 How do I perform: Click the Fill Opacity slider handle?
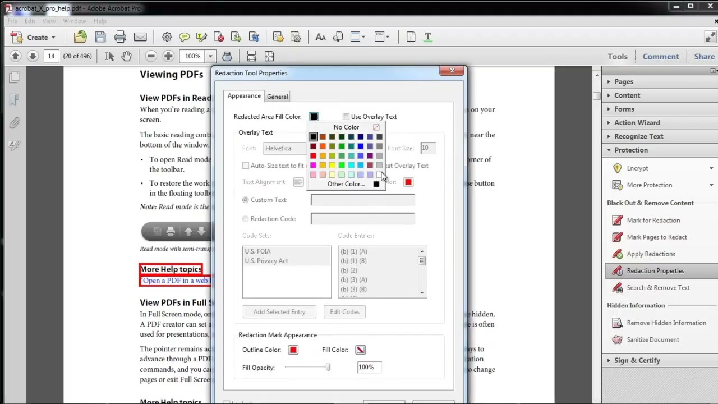[328, 368]
